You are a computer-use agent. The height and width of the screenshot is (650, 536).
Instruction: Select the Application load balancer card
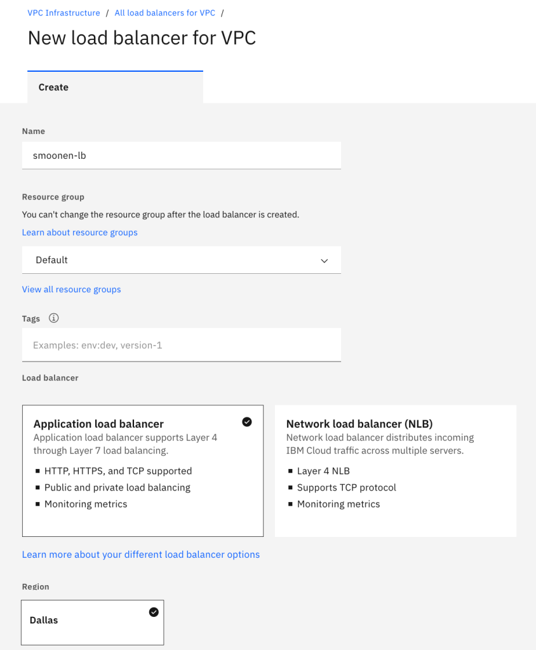tap(142, 470)
